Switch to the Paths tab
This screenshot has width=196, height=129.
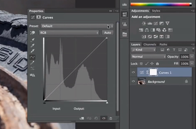point(163,44)
